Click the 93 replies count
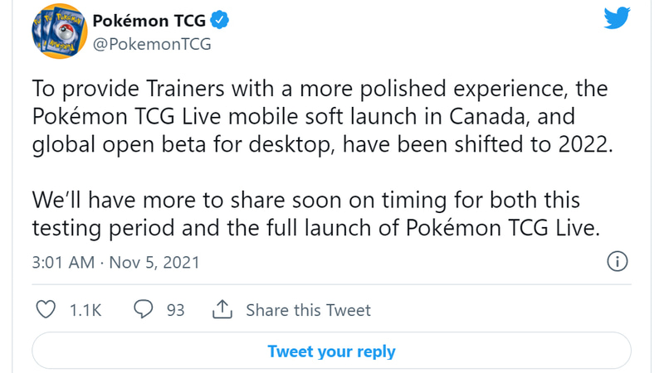 pos(175,310)
